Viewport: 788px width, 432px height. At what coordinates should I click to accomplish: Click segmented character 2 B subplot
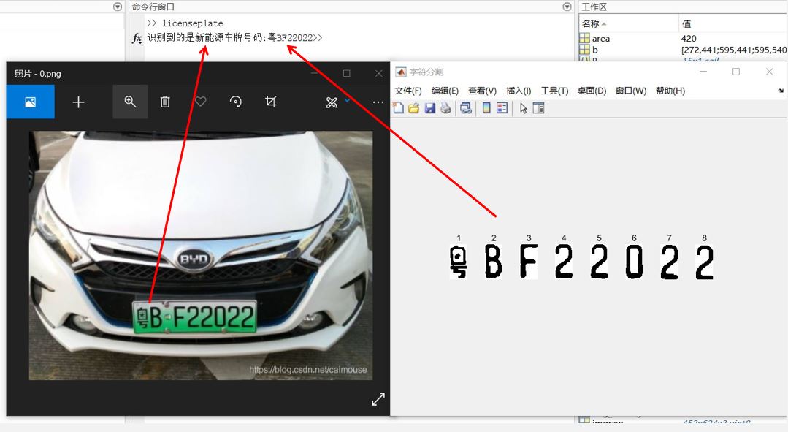[x=494, y=262]
